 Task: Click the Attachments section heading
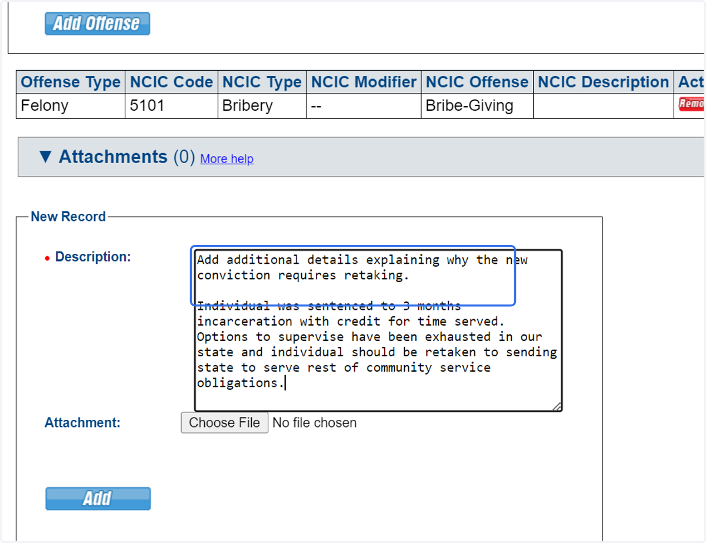[x=113, y=157]
